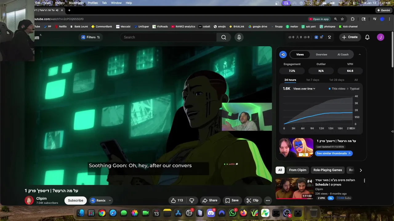
Task: Open History menu
Action: [60, 3]
